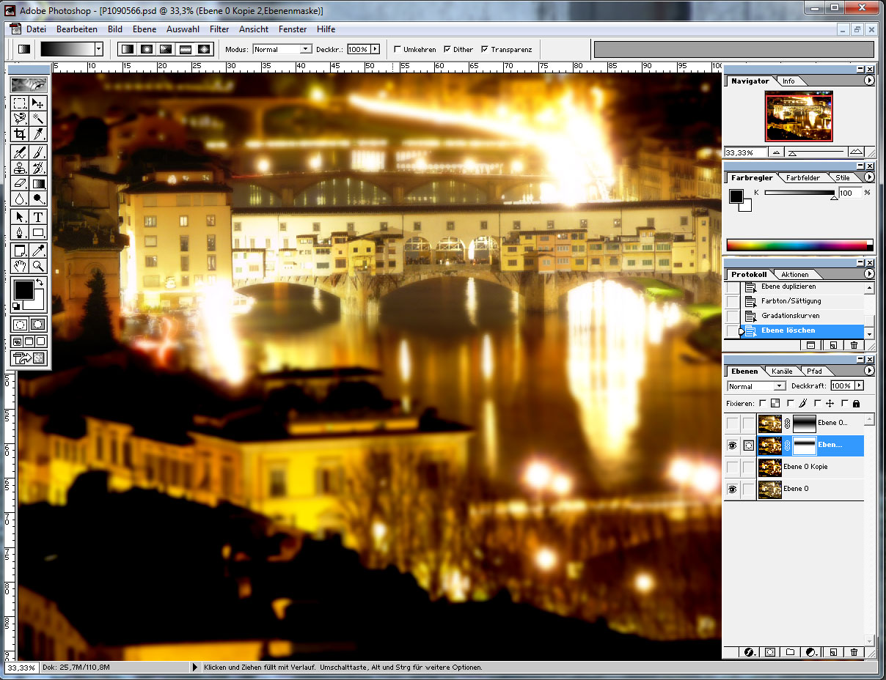Click the radial gradient style icon

pos(147,49)
